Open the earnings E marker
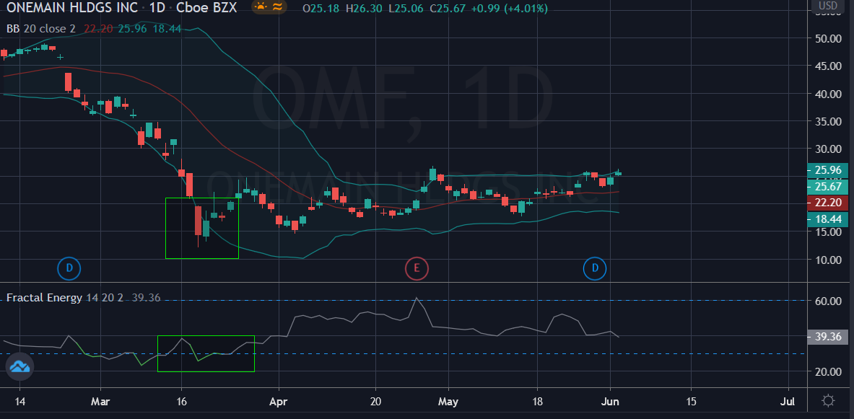 point(417,268)
